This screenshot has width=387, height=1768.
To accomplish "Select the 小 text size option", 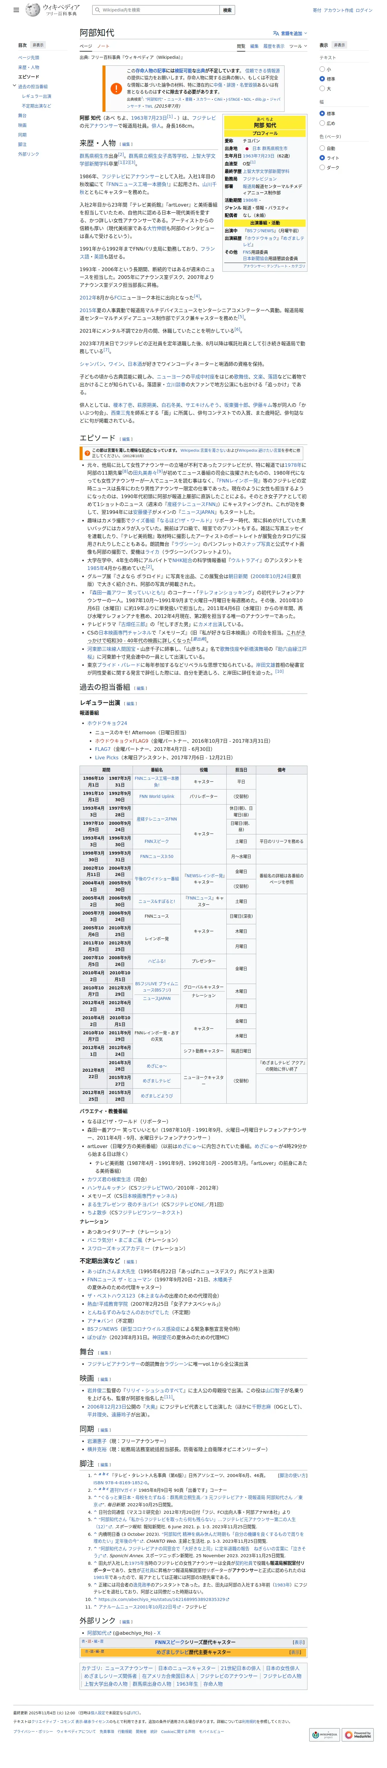I will click(322, 69).
